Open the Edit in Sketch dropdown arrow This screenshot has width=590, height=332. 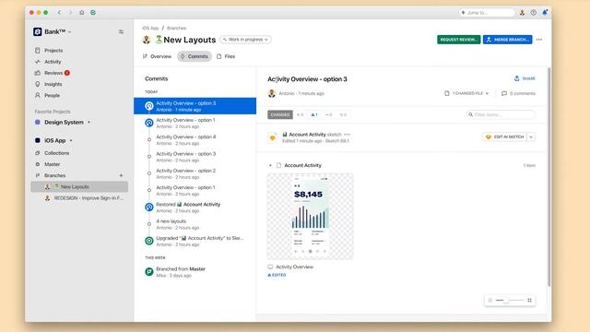[x=531, y=137]
